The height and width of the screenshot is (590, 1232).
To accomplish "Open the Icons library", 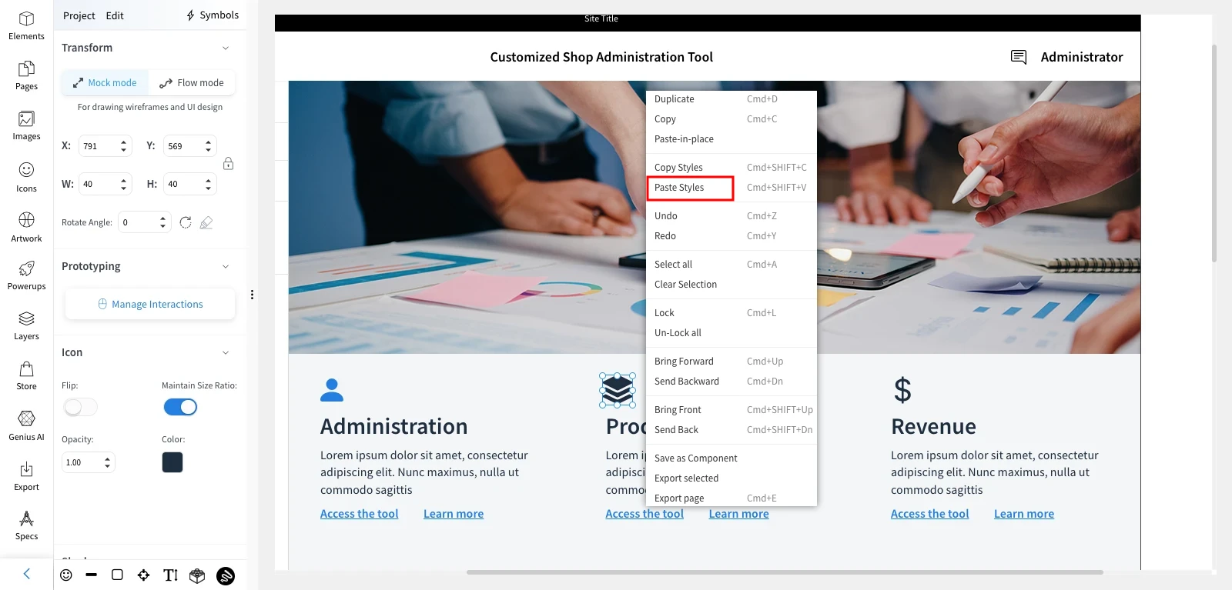I will tap(26, 177).
